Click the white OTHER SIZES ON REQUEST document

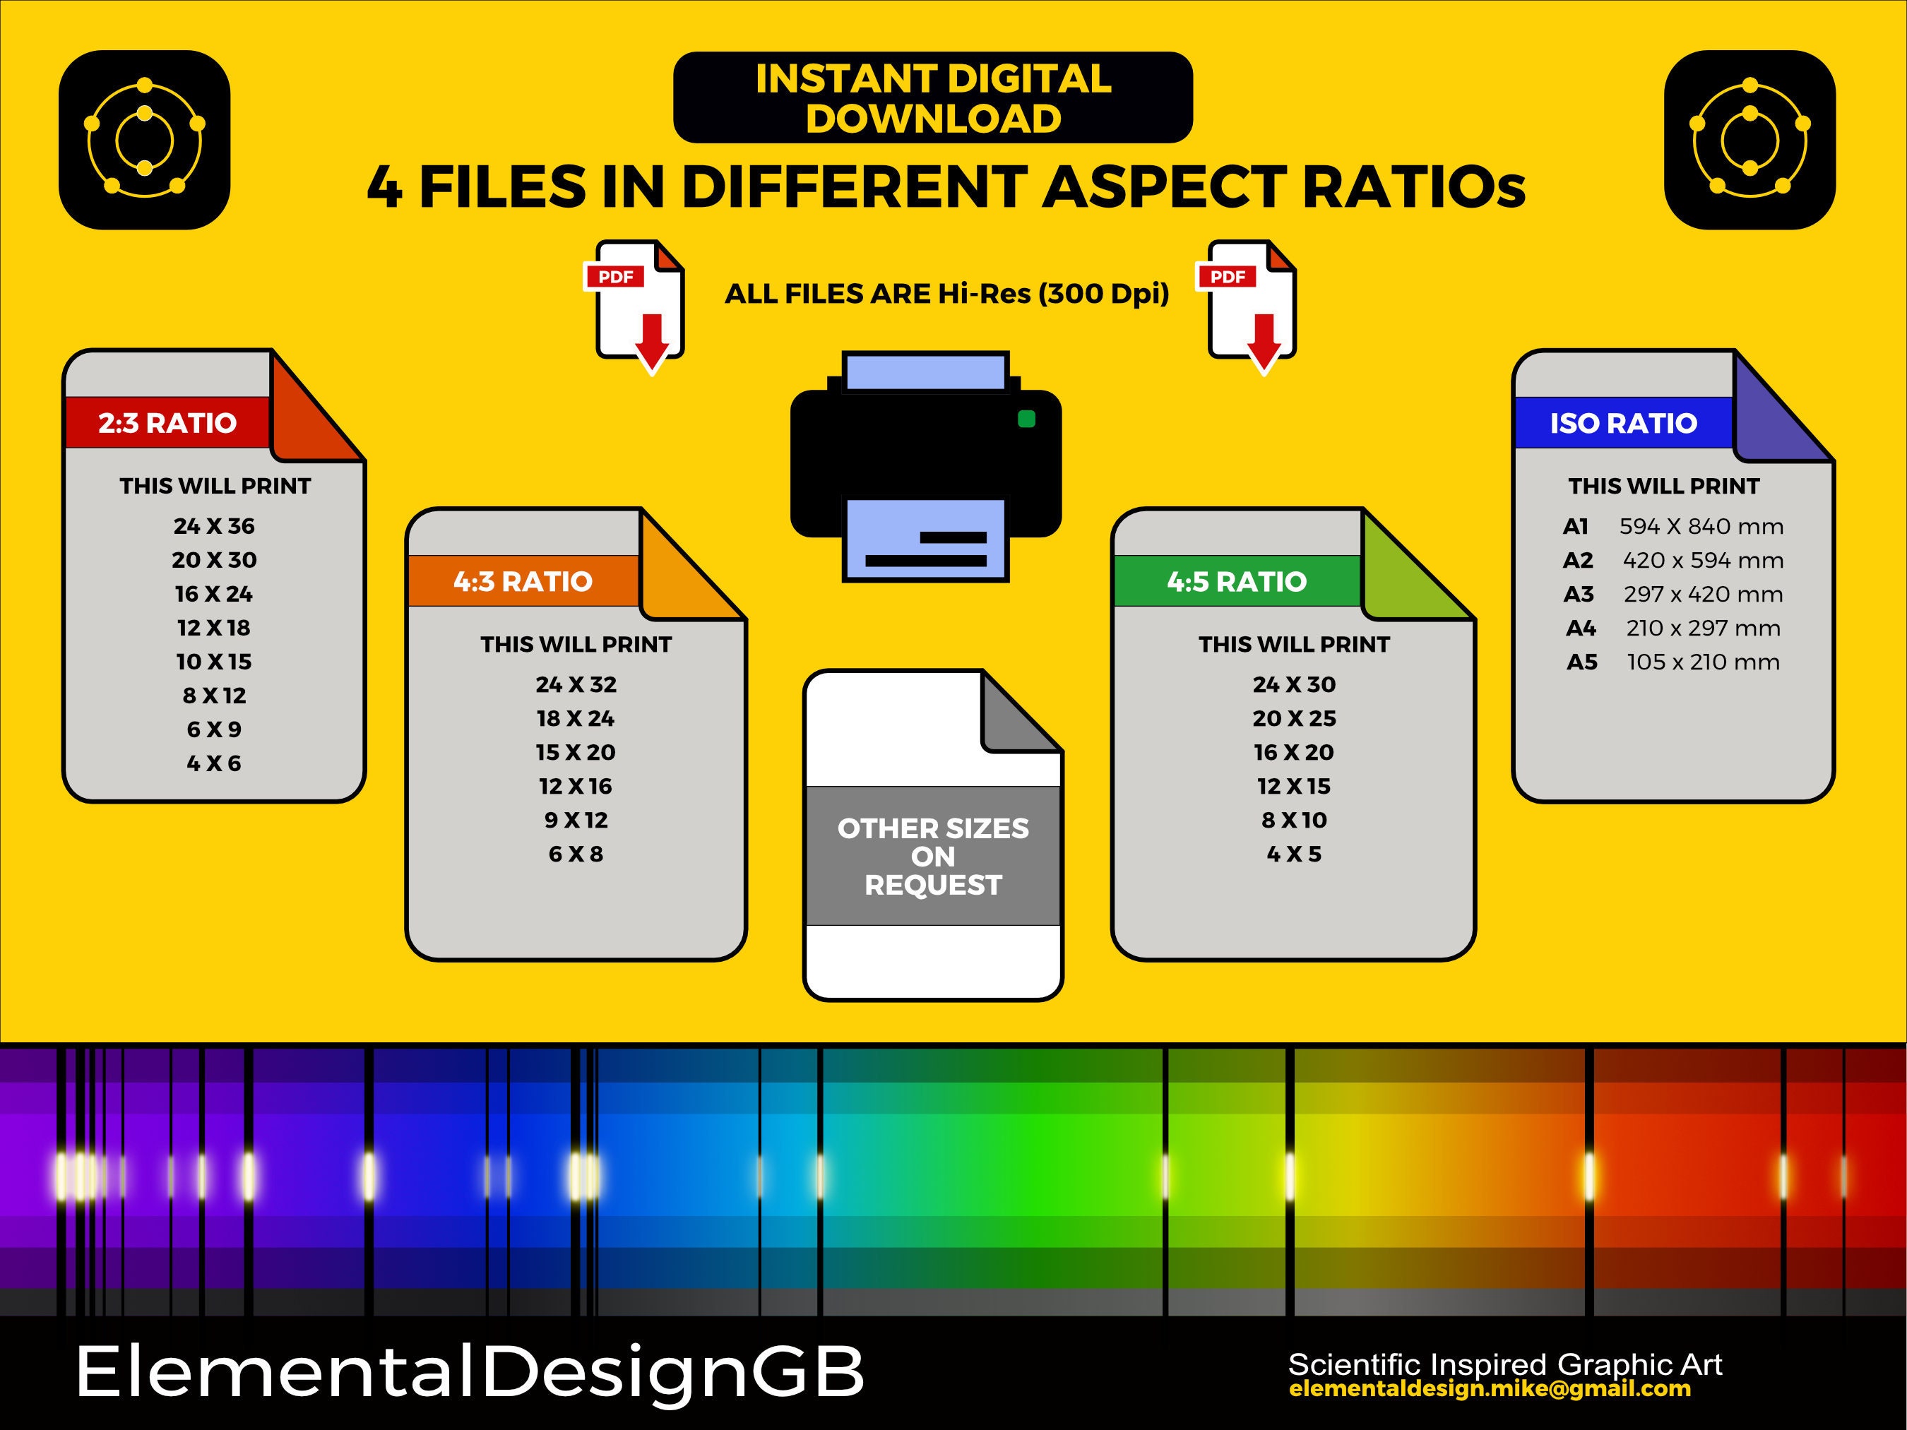point(934,858)
